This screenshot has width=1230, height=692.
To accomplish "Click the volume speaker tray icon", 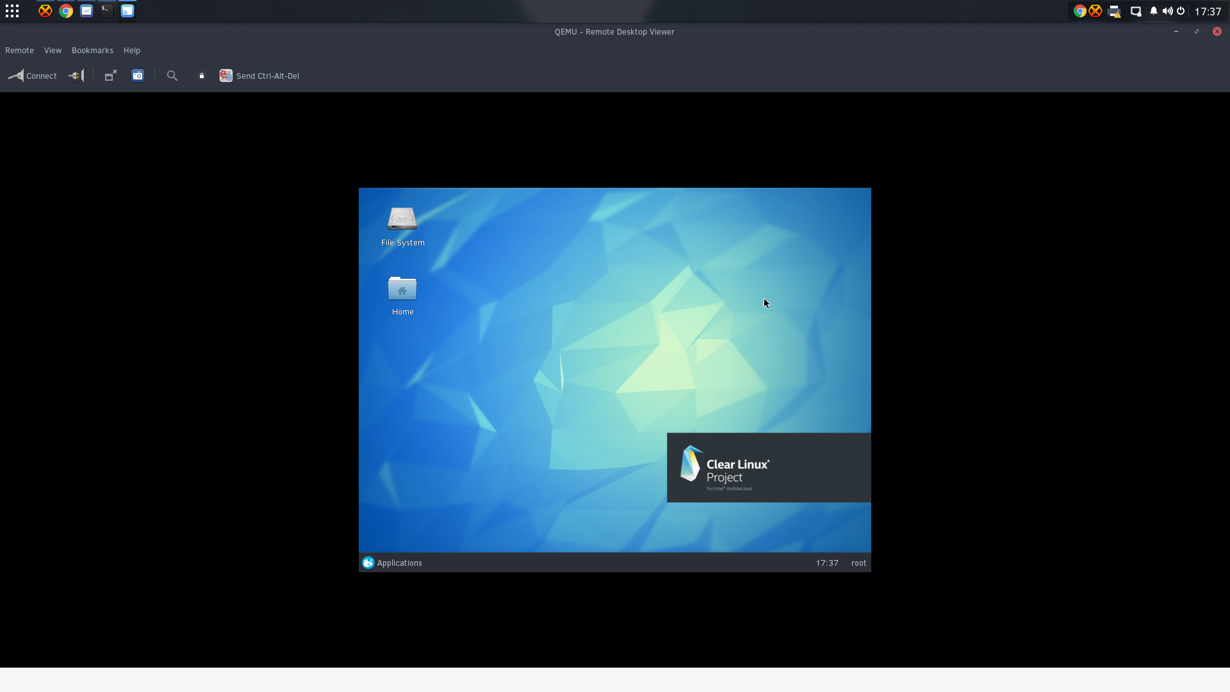I will [1167, 11].
